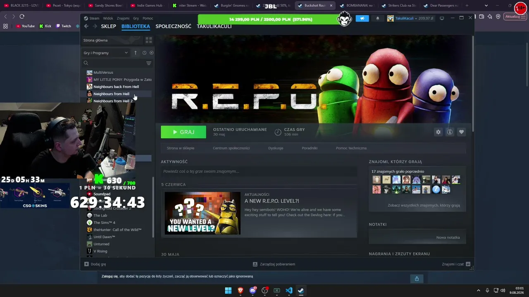The image size is (529, 297).
Task: Go back using Steam's back arrow
Action: pyautogui.click(x=86, y=26)
